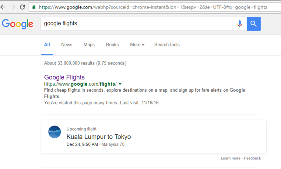281x169 pixels.
Task: Open Search tools options
Action: point(167,45)
